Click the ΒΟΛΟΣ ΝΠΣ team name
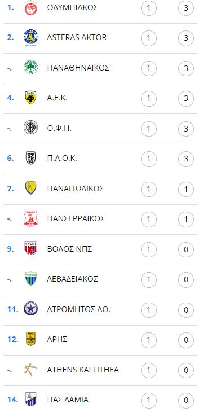Viewport: 203px width, 412px height. pos(69,249)
